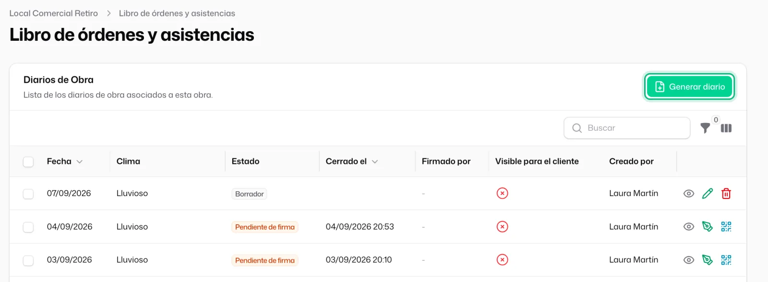View the 03/09/2026 diary via eye icon
The width and height of the screenshot is (768, 282).
(689, 260)
